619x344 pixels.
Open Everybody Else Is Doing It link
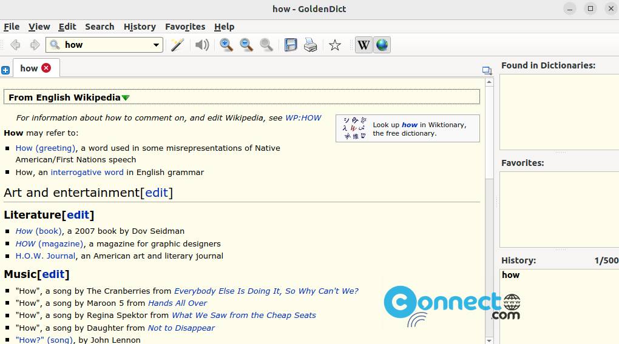coord(266,291)
